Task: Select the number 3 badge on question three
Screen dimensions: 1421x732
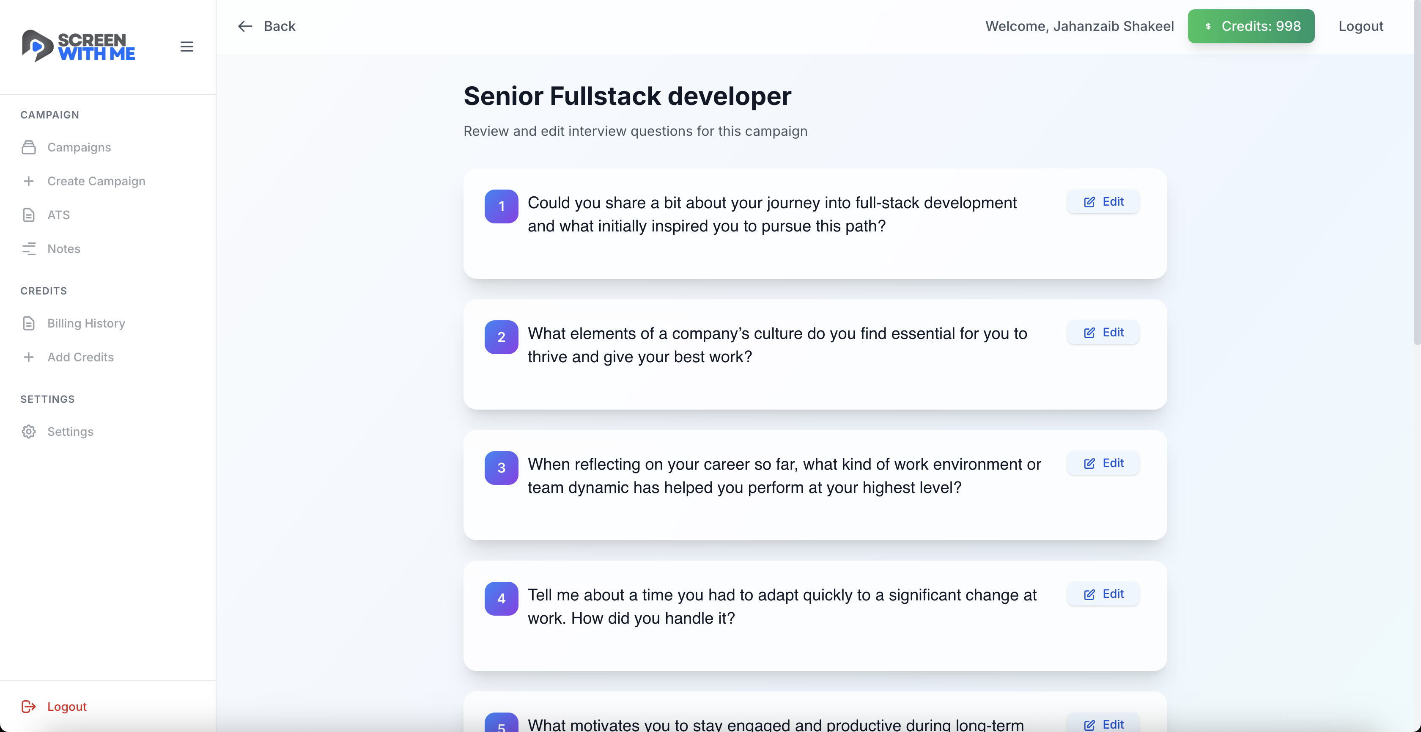Action: pyautogui.click(x=501, y=468)
